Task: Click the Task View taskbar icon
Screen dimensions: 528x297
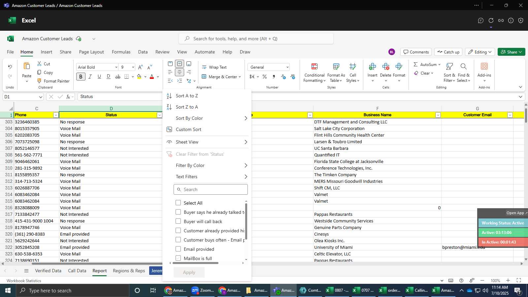Action: pyautogui.click(x=153, y=290)
